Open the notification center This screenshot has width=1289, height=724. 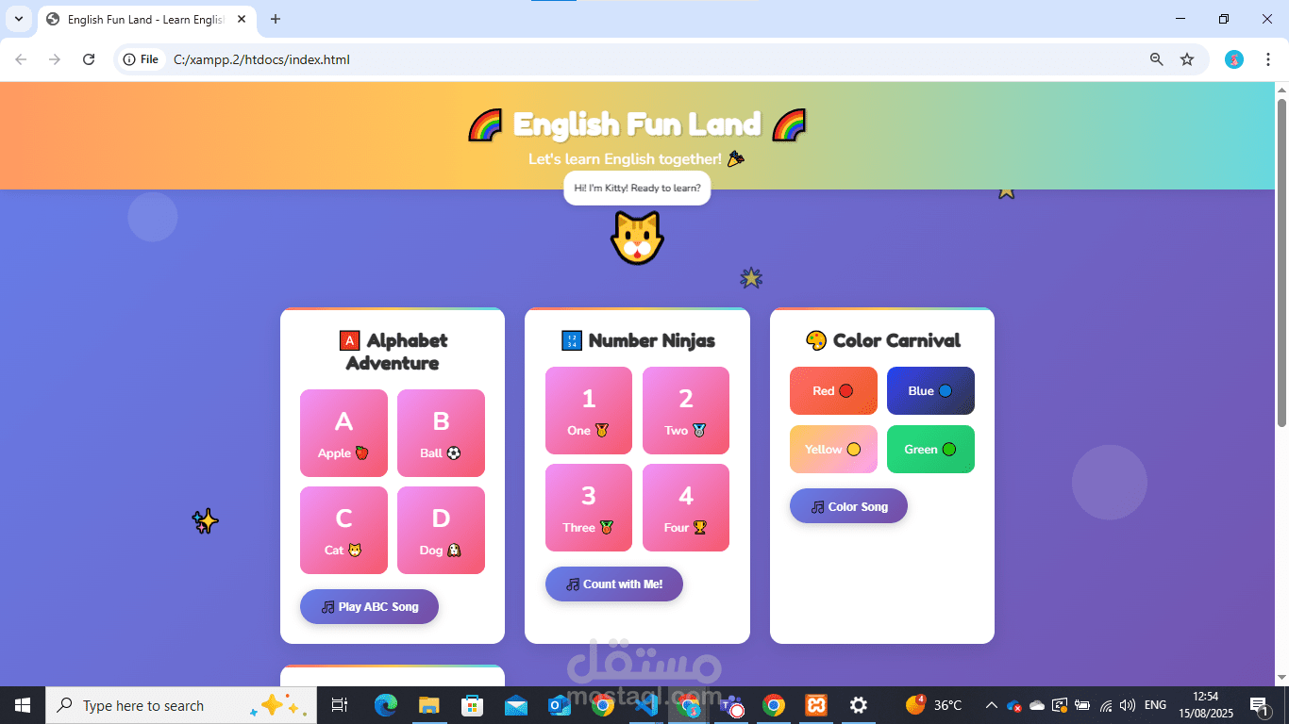pyautogui.click(x=1259, y=705)
